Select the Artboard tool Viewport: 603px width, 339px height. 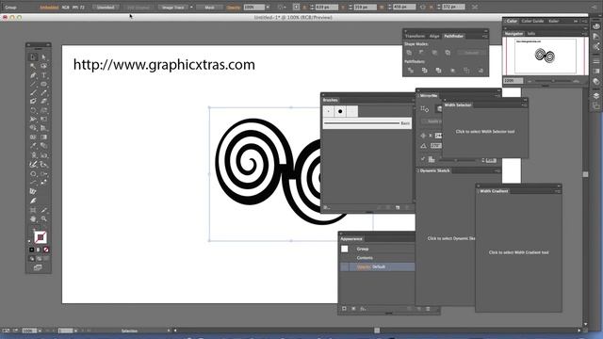pyautogui.click(x=33, y=210)
